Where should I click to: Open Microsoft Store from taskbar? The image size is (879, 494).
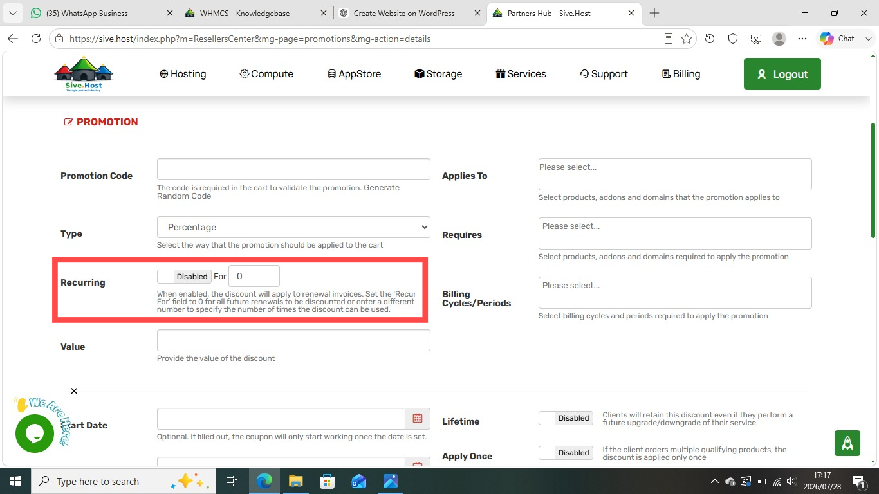pyautogui.click(x=327, y=481)
